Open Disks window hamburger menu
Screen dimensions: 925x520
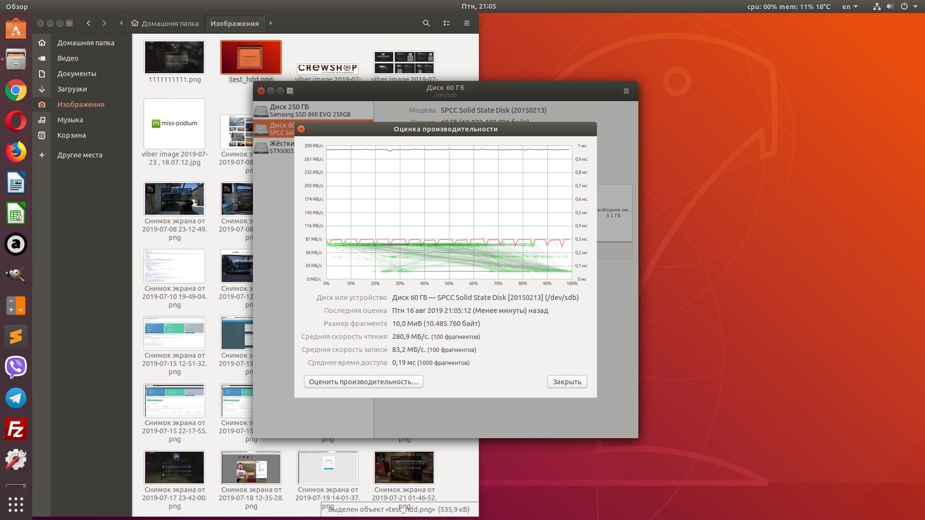coord(626,91)
